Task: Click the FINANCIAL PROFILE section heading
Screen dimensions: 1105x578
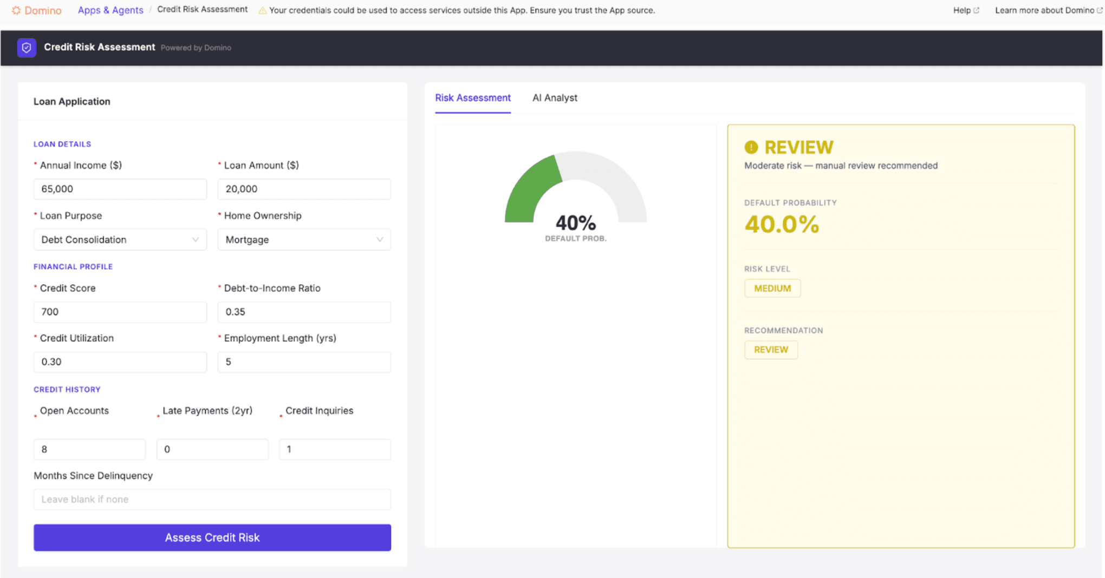Action: 73,267
